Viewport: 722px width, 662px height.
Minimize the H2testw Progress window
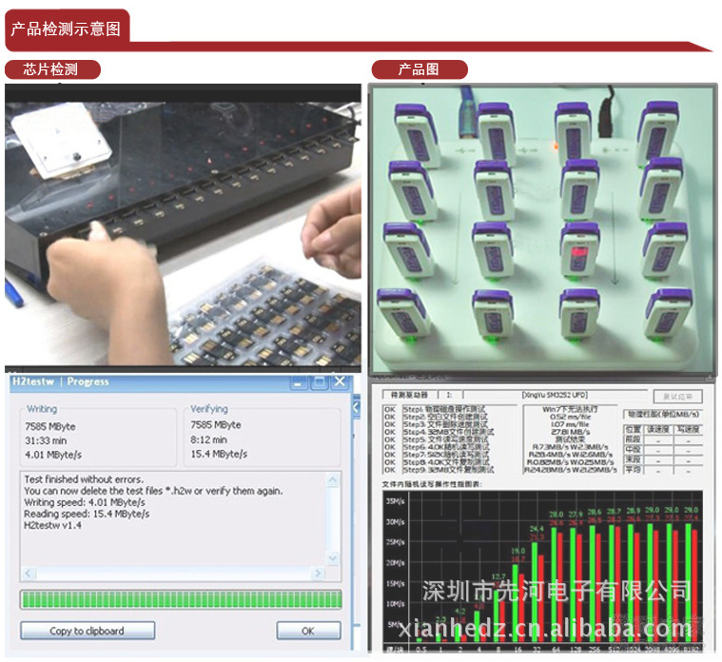300,382
